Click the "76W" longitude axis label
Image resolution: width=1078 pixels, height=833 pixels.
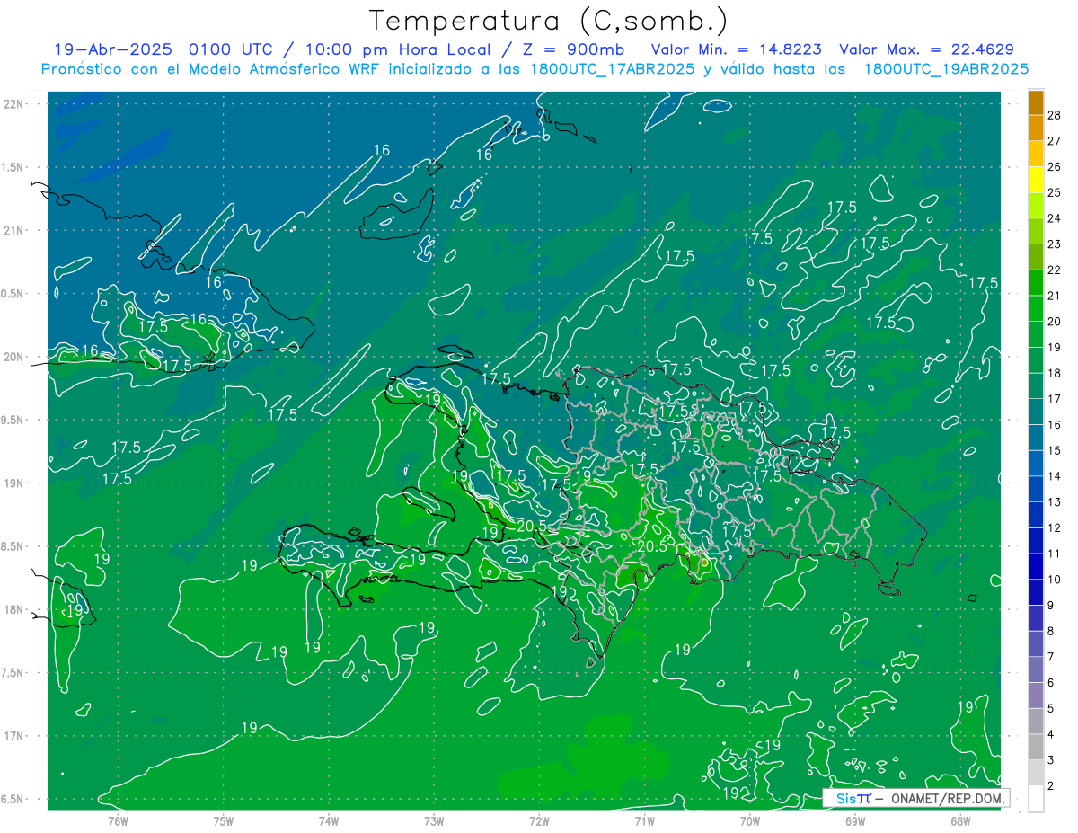point(119,820)
